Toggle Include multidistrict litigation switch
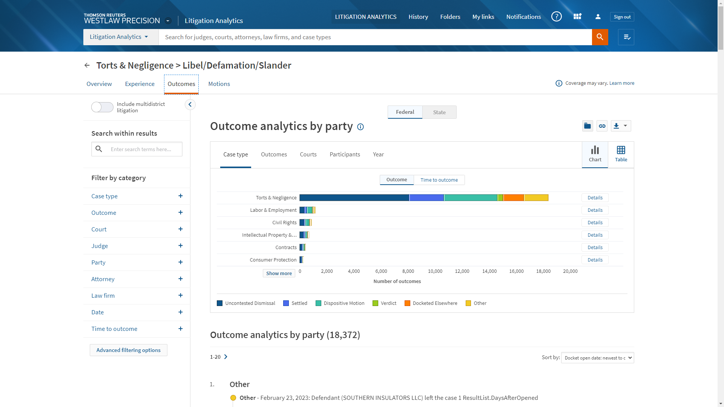 point(102,107)
